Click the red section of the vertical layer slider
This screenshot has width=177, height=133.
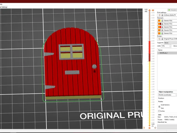coord(149,47)
